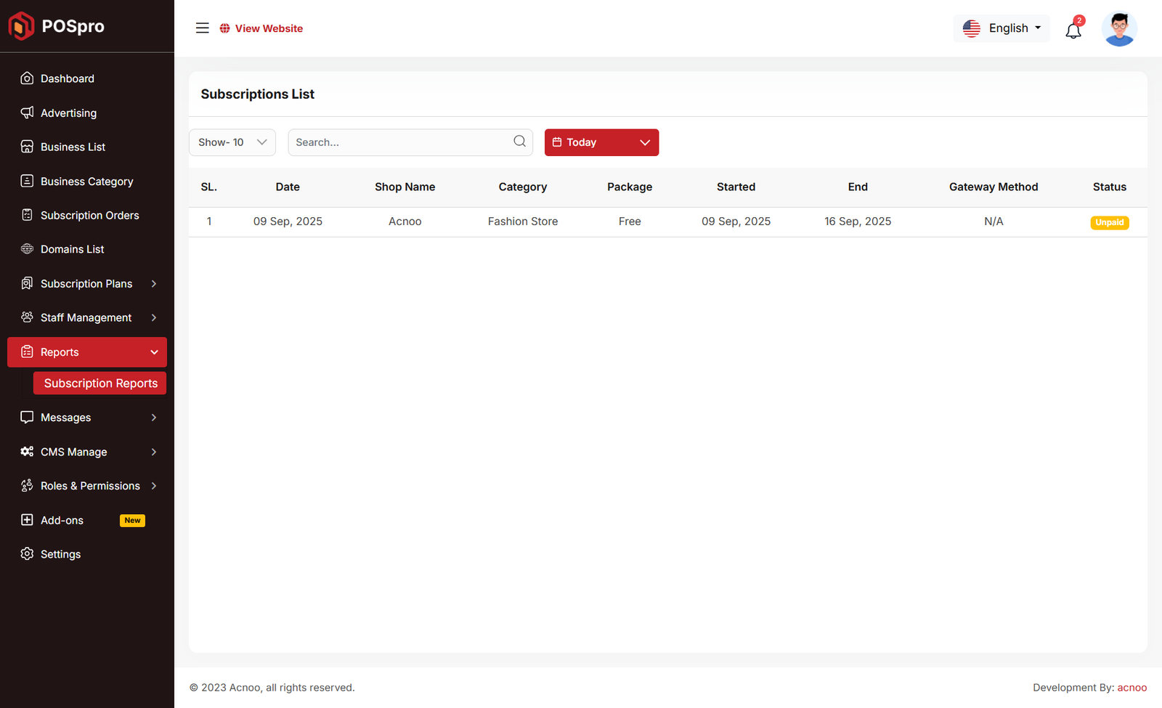Open the Today date filter dropdown
This screenshot has height=708, width=1162.
(x=601, y=142)
